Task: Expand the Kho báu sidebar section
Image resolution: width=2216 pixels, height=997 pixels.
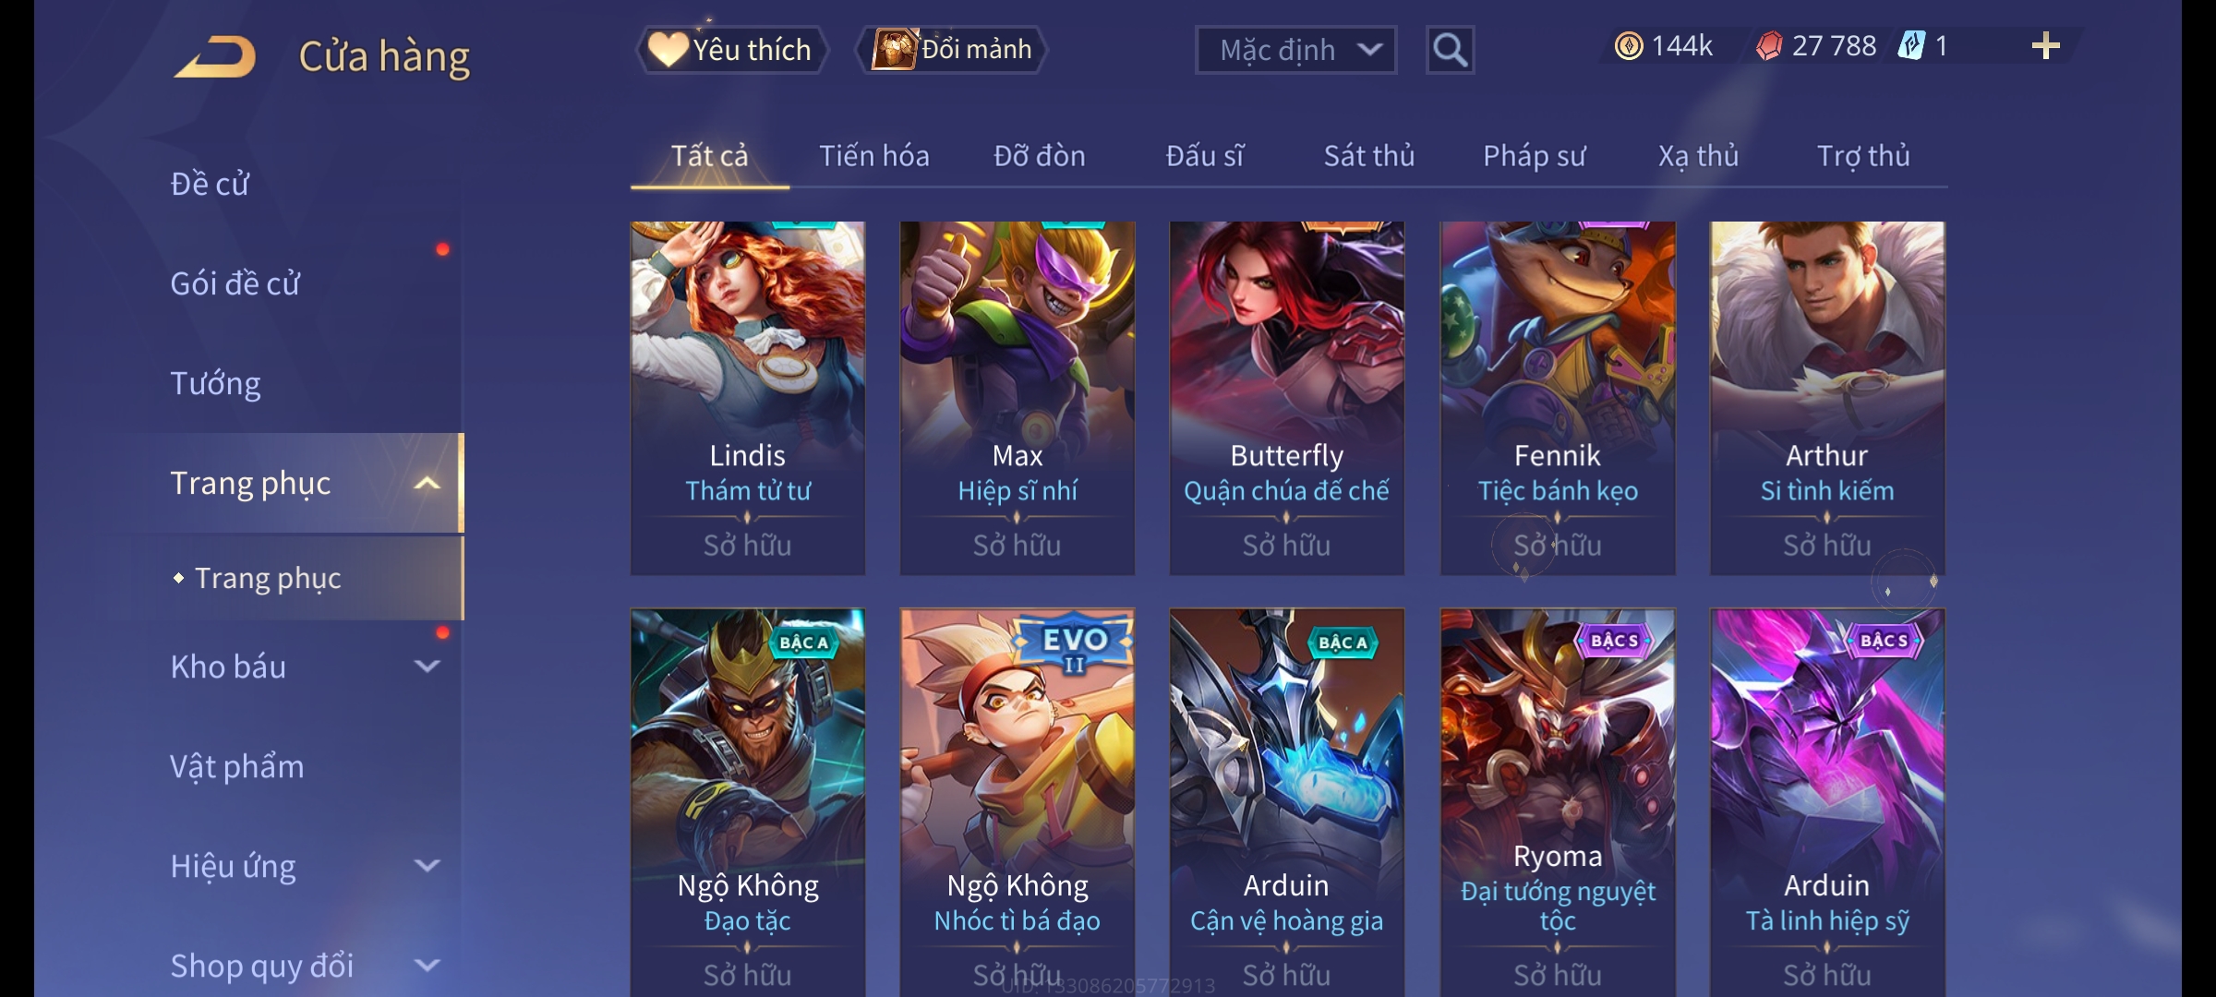Action: (427, 667)
